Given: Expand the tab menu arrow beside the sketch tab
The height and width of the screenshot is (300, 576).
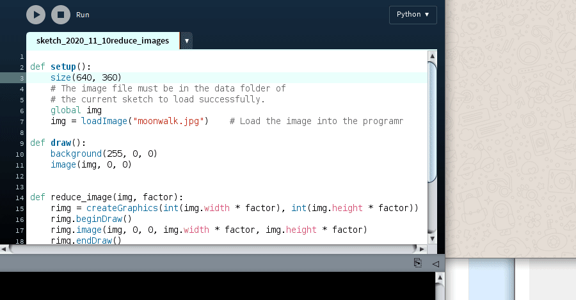Looking at the screenshot, I should click(x=186, y=41).
